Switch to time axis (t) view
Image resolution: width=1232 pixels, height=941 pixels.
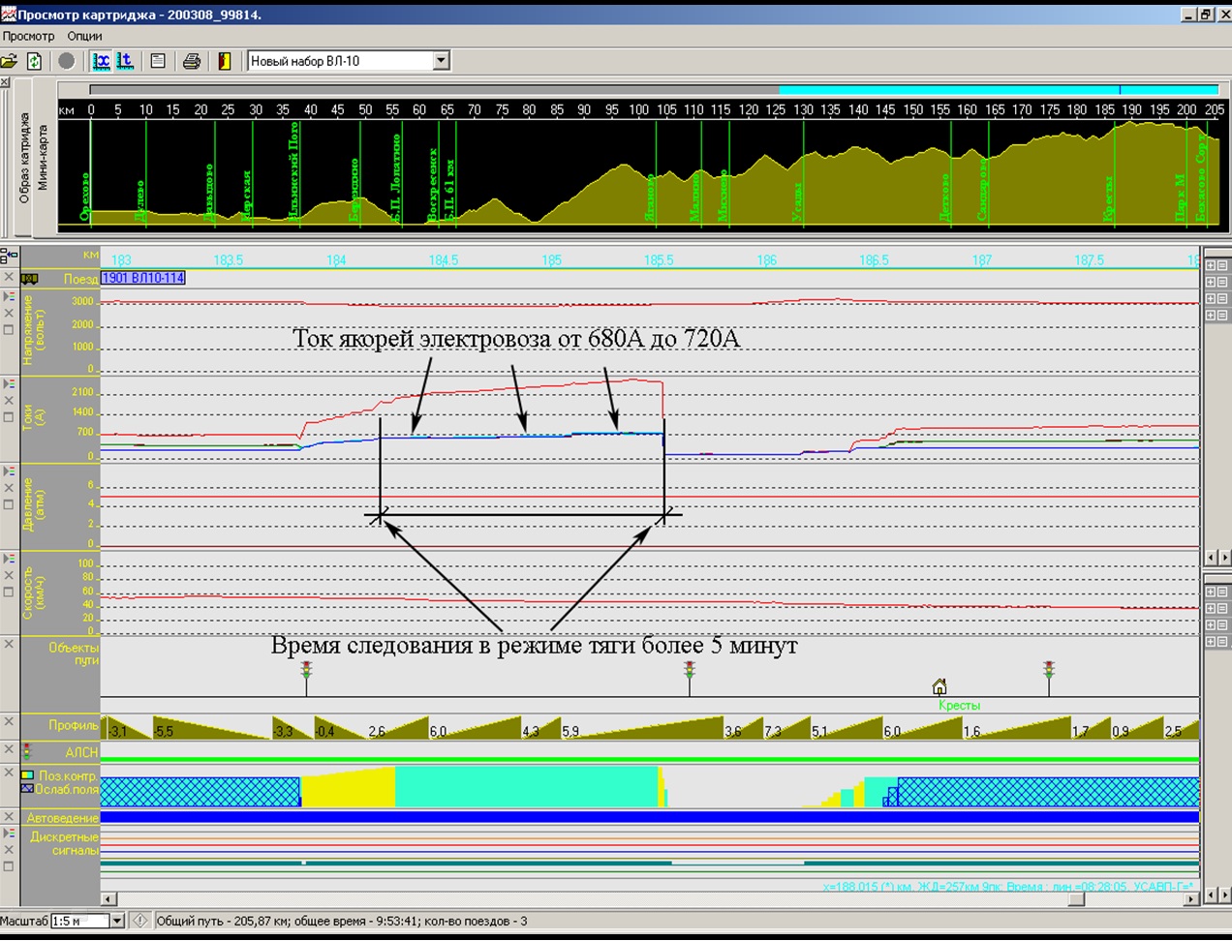coord(125,61)
